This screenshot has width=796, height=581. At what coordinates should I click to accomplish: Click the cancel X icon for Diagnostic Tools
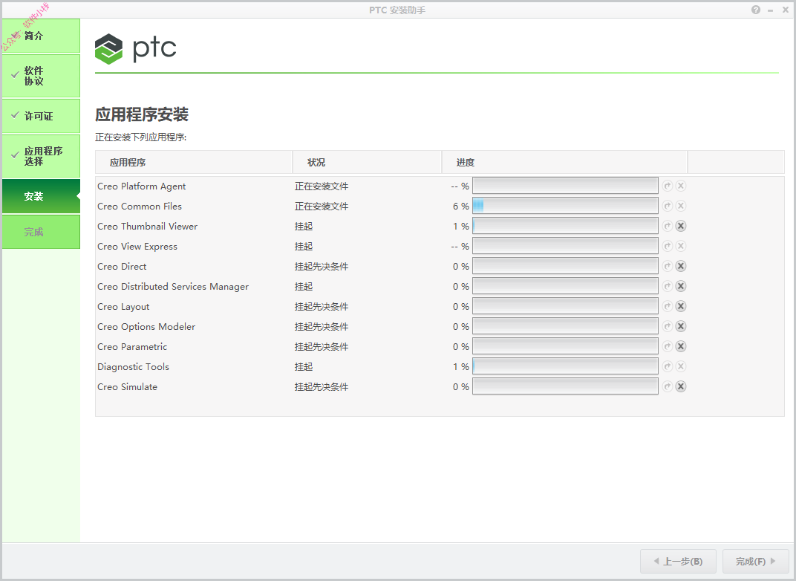click(x=681, y=366)
